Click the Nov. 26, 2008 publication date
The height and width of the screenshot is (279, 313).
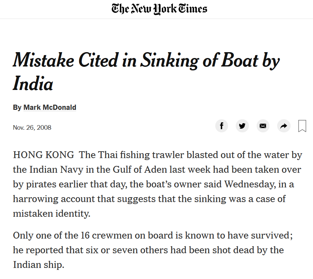(x=32, y=127)
